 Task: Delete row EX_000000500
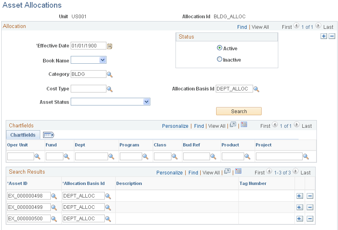tap(310, 219)
